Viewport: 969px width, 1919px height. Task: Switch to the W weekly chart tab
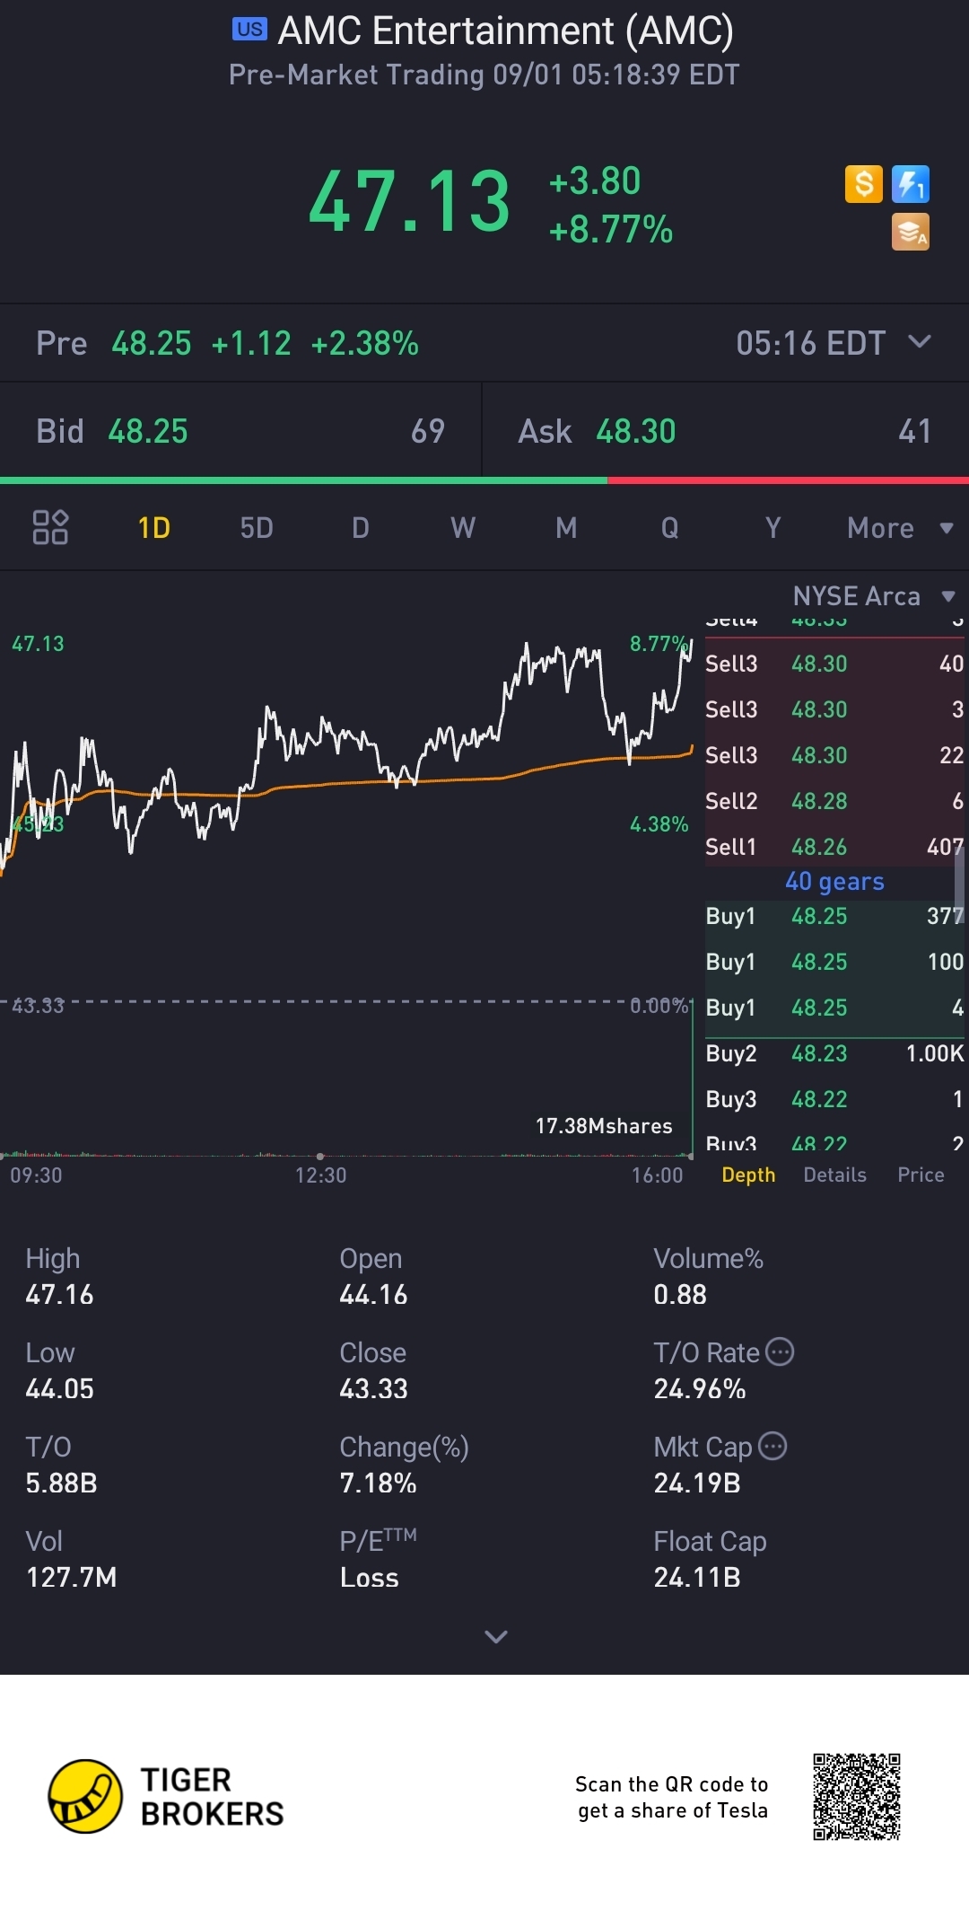[x=463, y=527]
